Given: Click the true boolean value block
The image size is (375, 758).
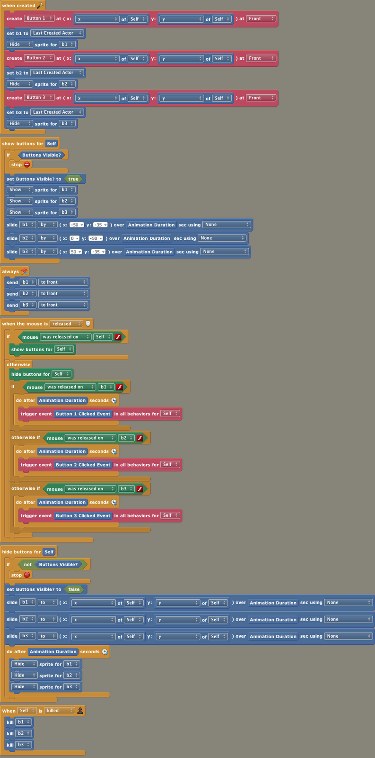Looking at the screenshot, I should 73,179.
